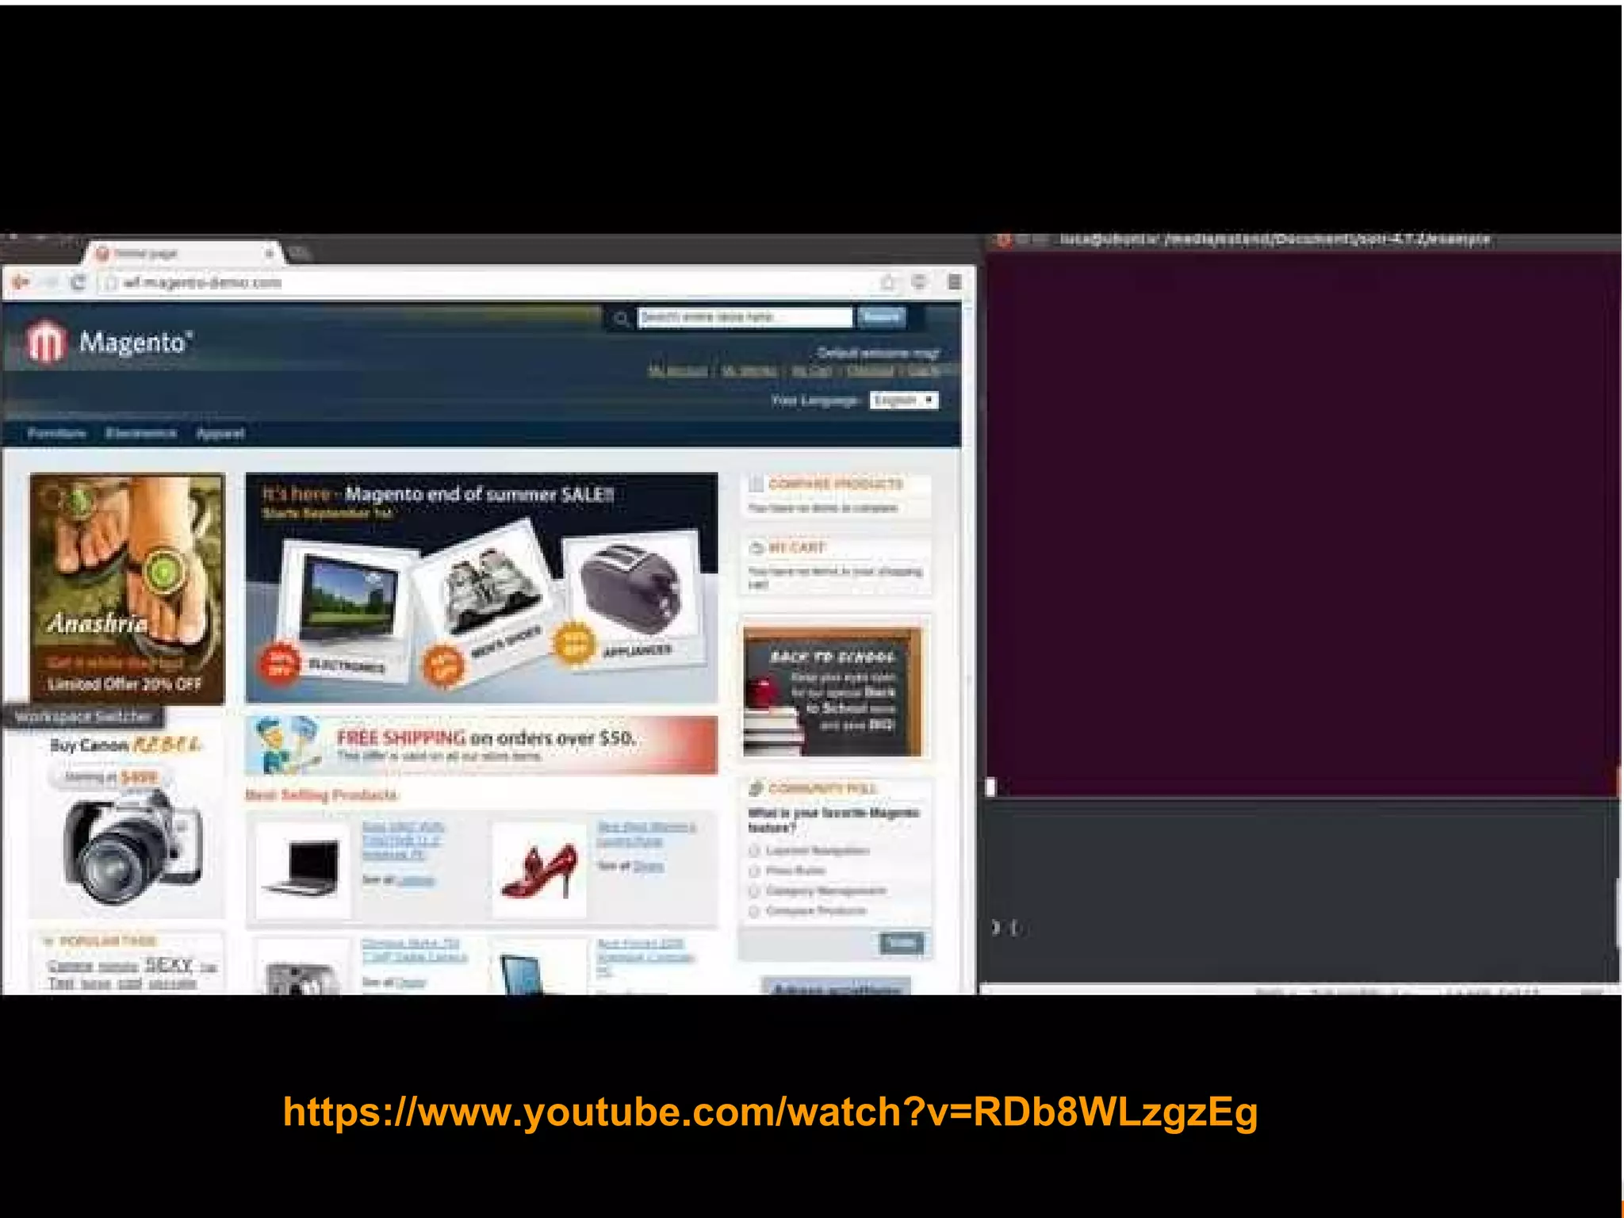This screenshot has height=1218, width=1624.
Task: Click the browser back arrow button
Action: coord(21,282)
